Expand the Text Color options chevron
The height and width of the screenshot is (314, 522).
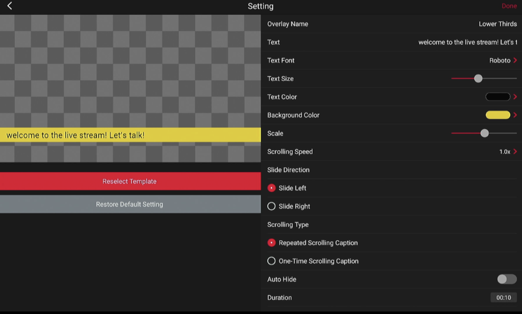(x=515, y=97)
